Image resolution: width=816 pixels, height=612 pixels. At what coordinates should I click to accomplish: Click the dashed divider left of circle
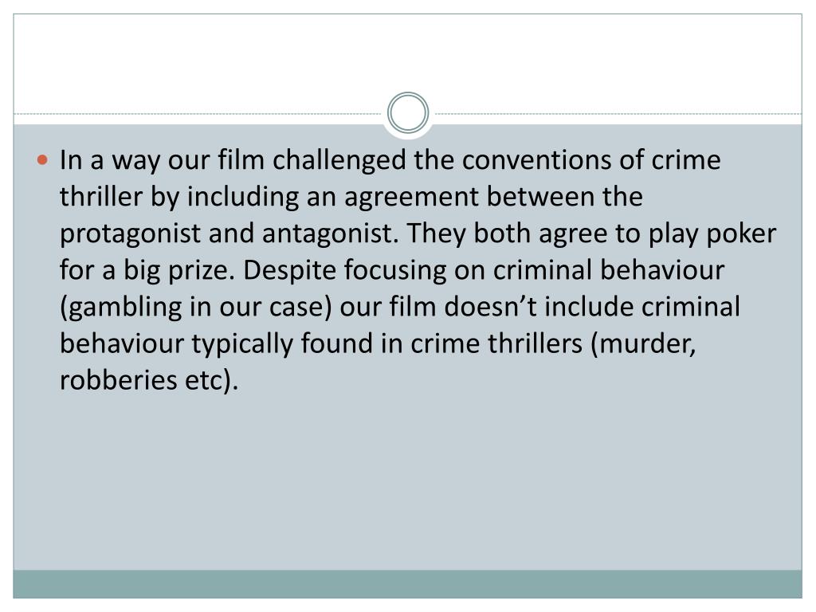point(198,113)
